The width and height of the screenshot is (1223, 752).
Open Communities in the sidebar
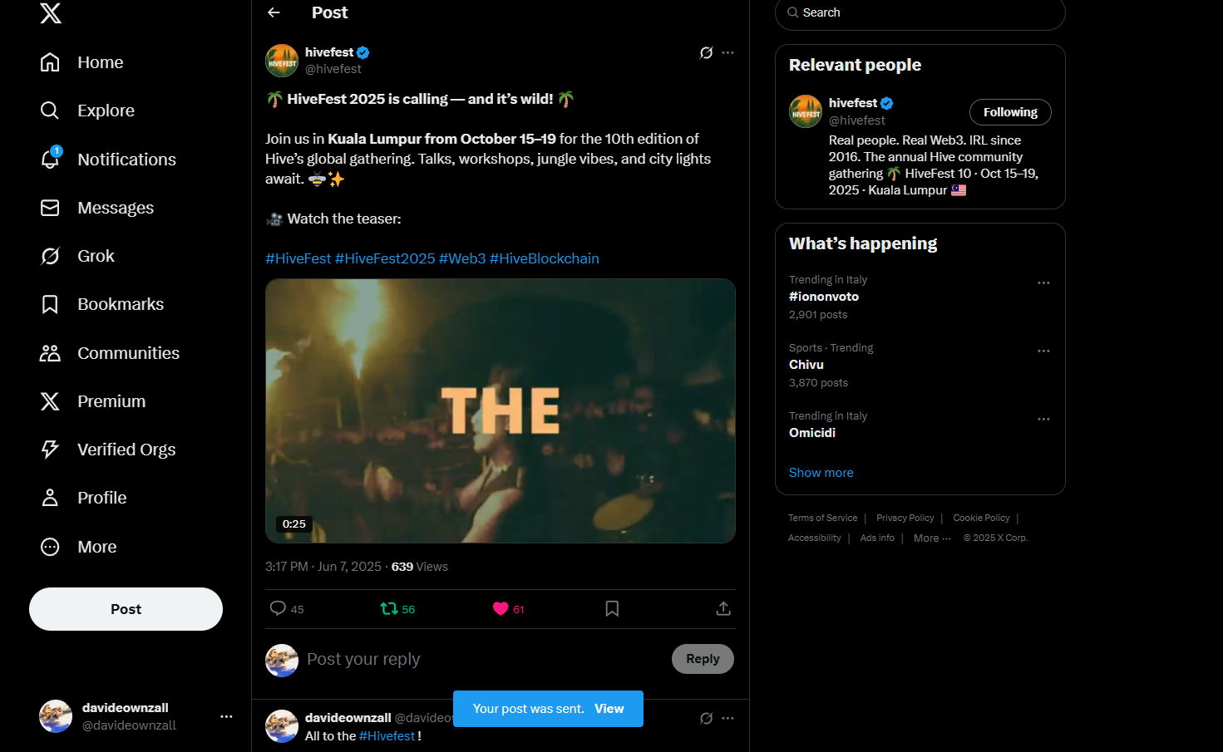(110, 353)
